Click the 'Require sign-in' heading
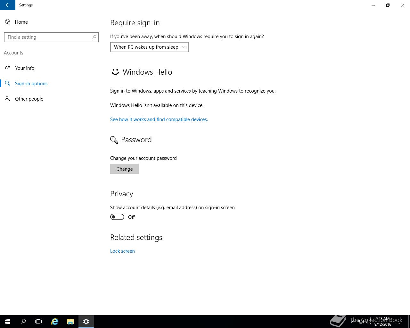The image size is (410, 328). click(135, 23)
